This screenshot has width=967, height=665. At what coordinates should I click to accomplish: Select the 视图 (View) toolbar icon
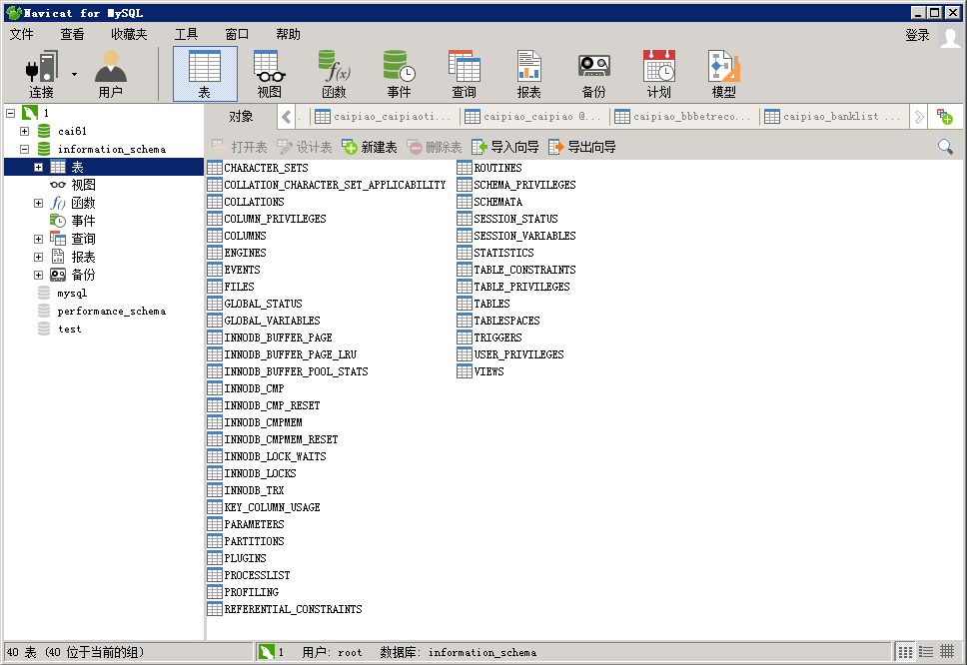point(269,74)
